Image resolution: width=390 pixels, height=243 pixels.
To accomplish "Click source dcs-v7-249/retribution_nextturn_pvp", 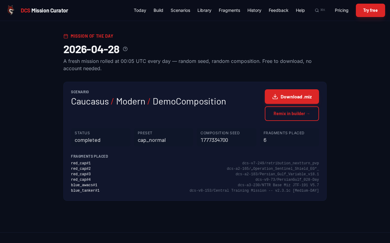I will 281,163.
